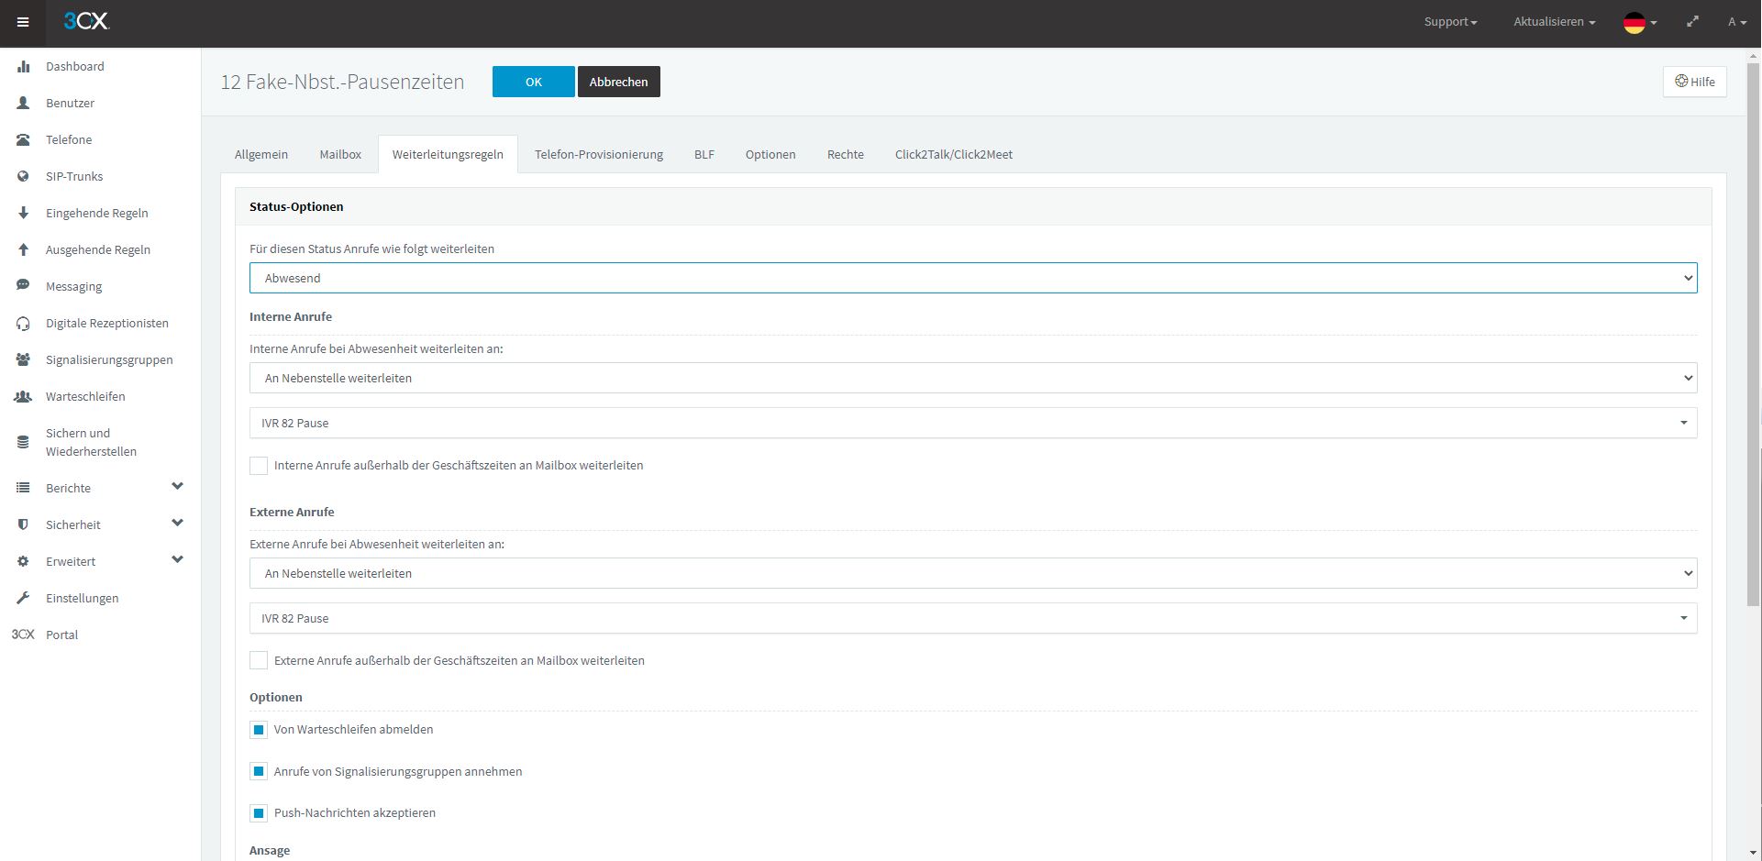Click the Einstellungen wrench icon
Viewport: 1762px width, 861px height.
[23, 598]
